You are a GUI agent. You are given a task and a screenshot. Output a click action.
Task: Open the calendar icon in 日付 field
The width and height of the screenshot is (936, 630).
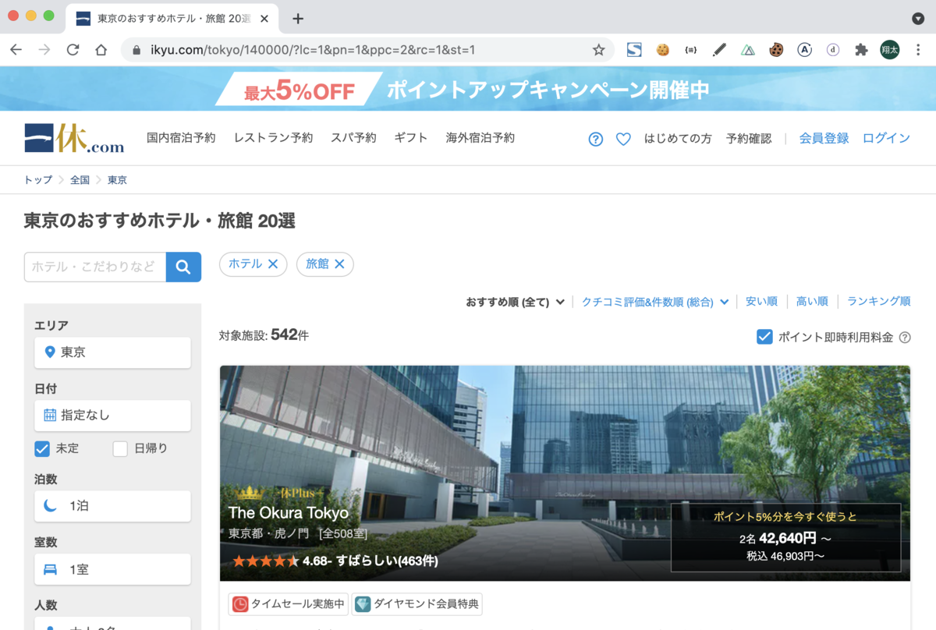pyautogui.click(x=51, y=416)
